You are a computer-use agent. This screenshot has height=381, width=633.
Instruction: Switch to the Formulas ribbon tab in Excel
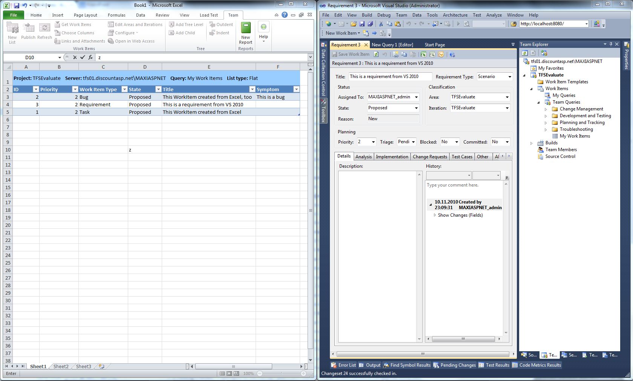(116, 15)
